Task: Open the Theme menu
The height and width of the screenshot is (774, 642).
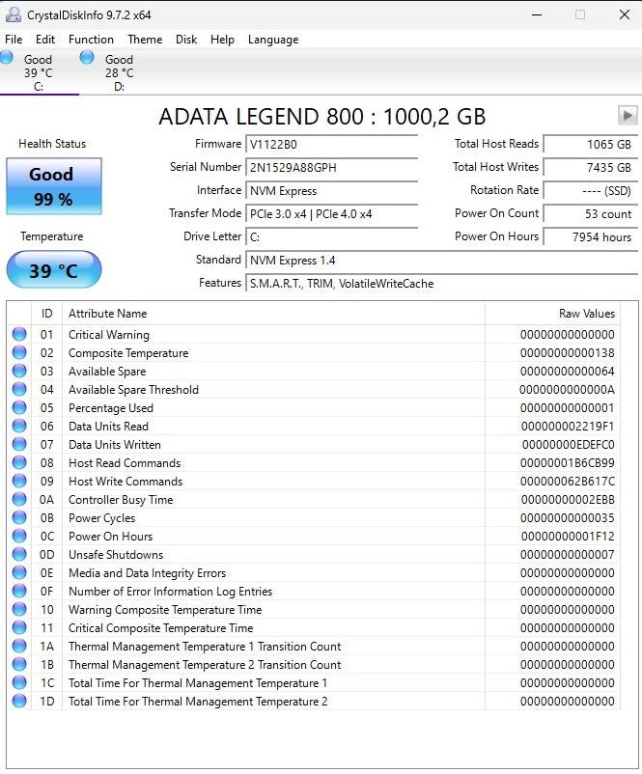Action: tap(145, 40)
